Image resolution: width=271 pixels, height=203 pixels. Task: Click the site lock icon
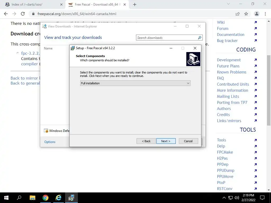pyautogui.click(x=33, y=14)
